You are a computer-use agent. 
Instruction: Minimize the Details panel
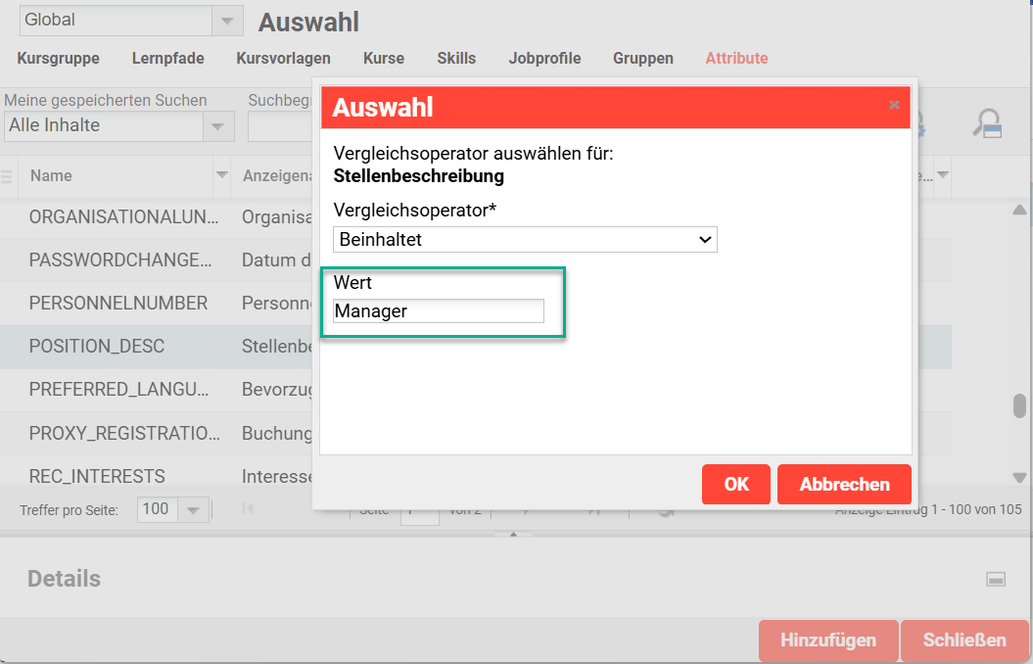[x=996, y=580]
